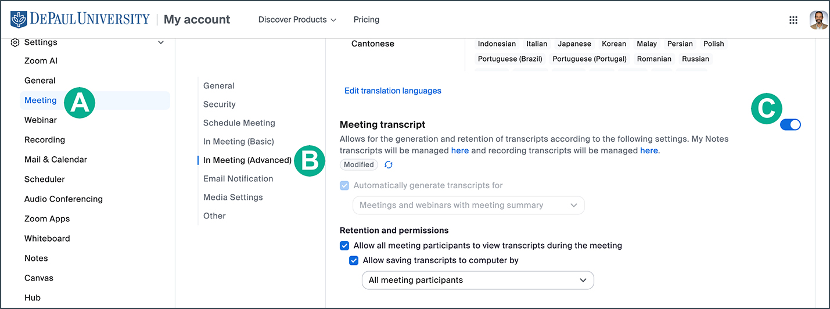830x309 pixels.
Task: Open Zoom Apps settings
Action: [47, 219]
